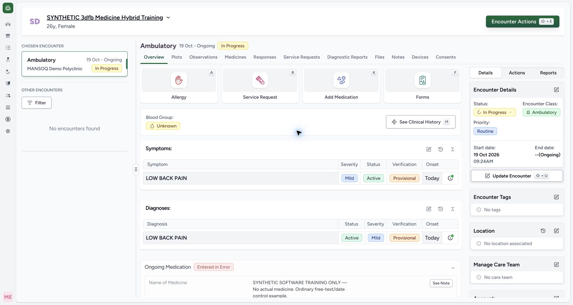Edit Encounter Tags with pencil icon
The height and width of the screenshot is (305, 573).
coord(556,197)
